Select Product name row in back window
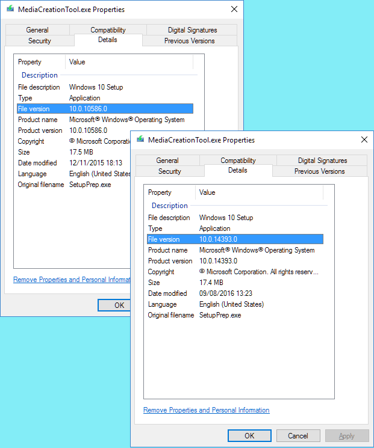This screenshot has width=374, height=448. tap(105, 120)
